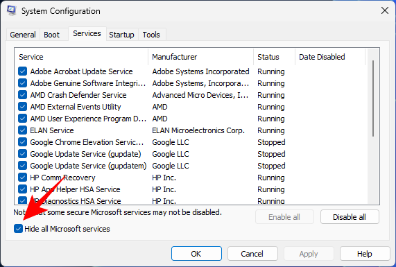396x267 pixels.
Task: Click ELAN Microelectronics Corp. manufacturer cell
Action: (x=198, y=130)
